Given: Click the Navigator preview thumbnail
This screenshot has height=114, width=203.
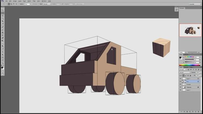Looking at the screenshot, I should tap(190, 30).
